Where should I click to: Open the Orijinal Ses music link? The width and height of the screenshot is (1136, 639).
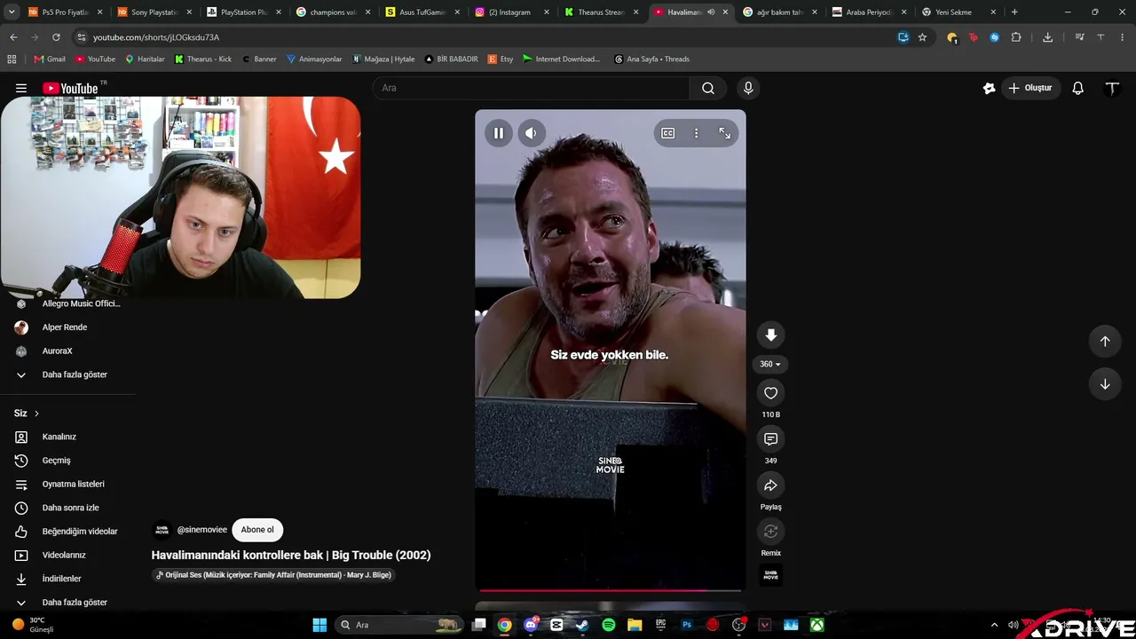273,575
